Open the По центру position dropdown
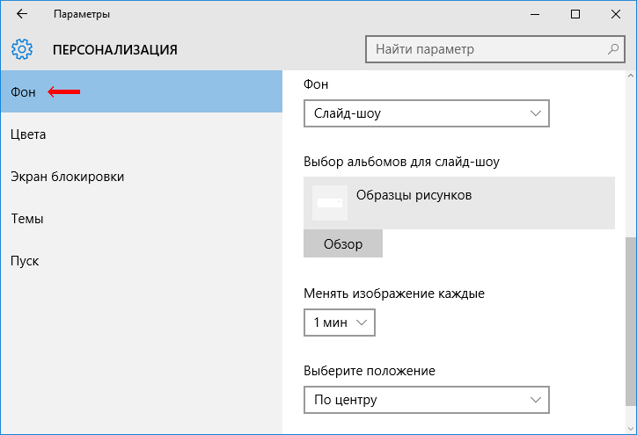This screenshot has height=435, width=637. (x=427, y=400)
